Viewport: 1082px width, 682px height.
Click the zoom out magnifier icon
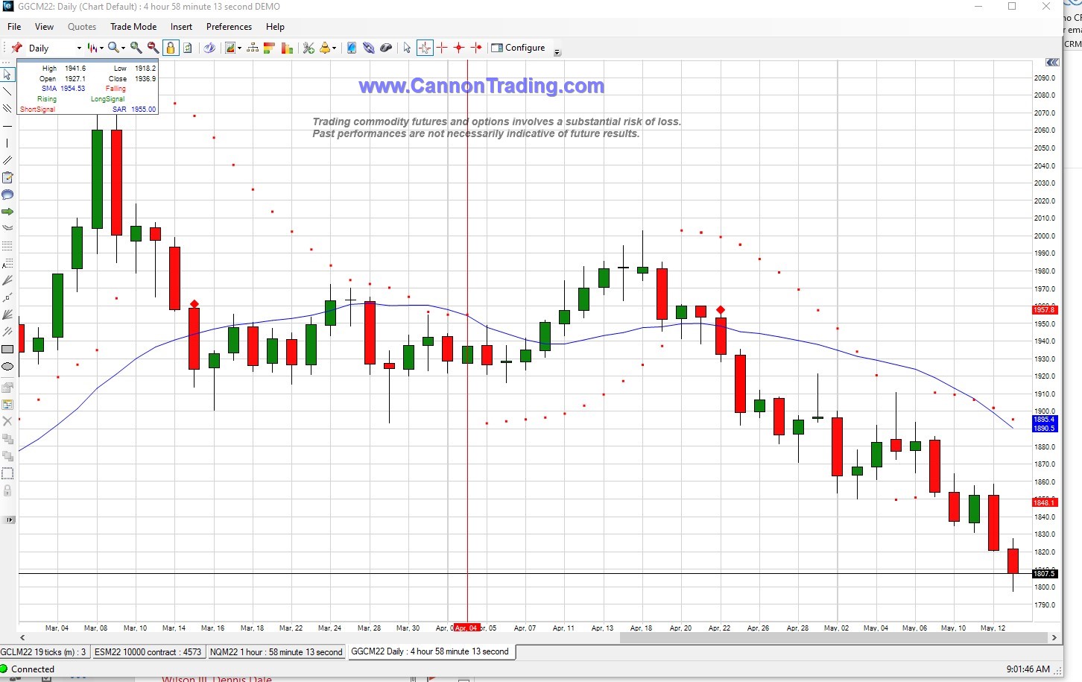point(153,48)
